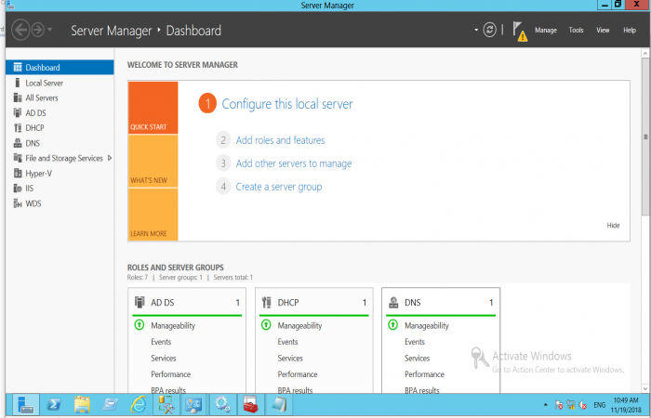Open Services in the DNS tile
651x418 pixels.
[x=418, y=358]
